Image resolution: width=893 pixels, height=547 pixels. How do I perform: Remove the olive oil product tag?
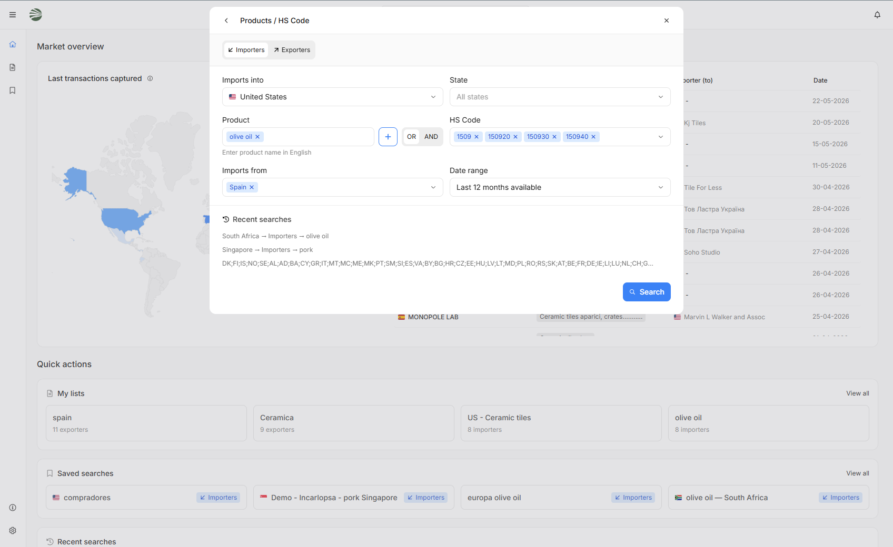(x=257, y=137)
